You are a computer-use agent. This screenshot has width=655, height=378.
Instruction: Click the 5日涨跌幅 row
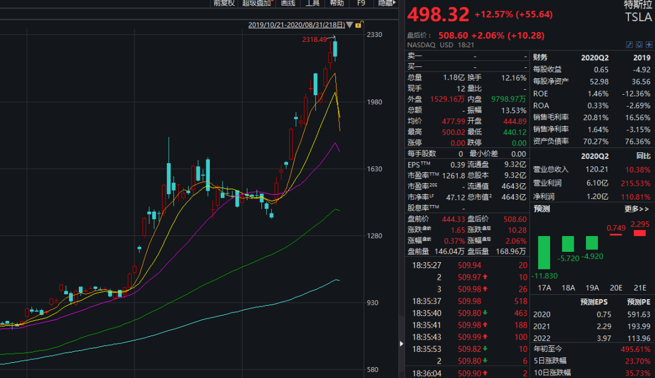tap(591, 360)
